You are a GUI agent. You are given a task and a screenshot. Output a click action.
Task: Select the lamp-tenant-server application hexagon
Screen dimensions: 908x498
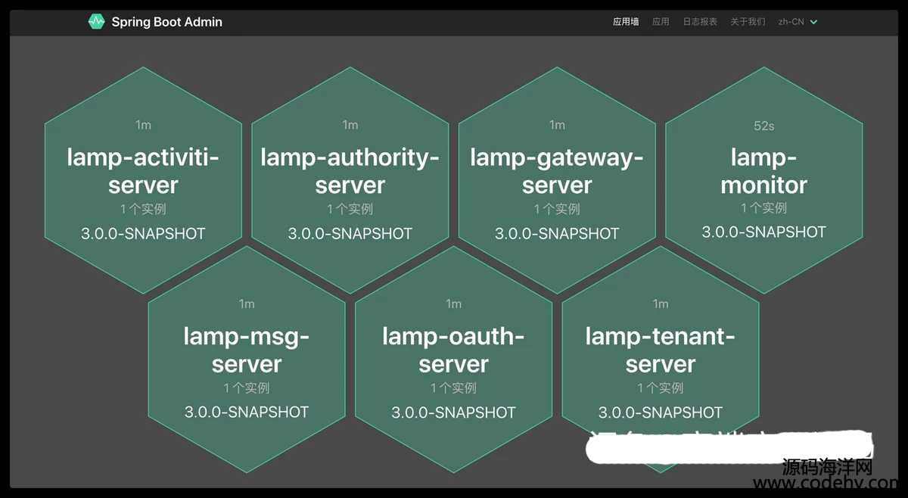click(661, 359)
